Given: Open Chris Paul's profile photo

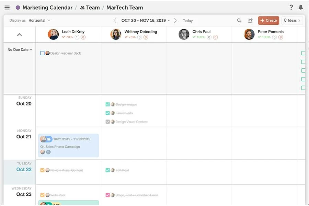Looking at the screenshot, I should [x=184, y=34].
